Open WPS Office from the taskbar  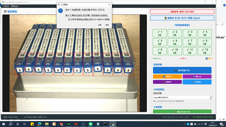coord(76,124)
